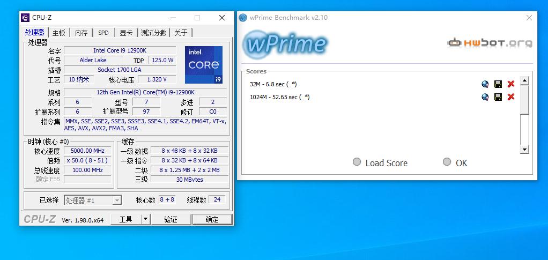The width and height of the screenshot is (548, 260).
Task: Click the extended model 97 value
Action: coord(146,112)
